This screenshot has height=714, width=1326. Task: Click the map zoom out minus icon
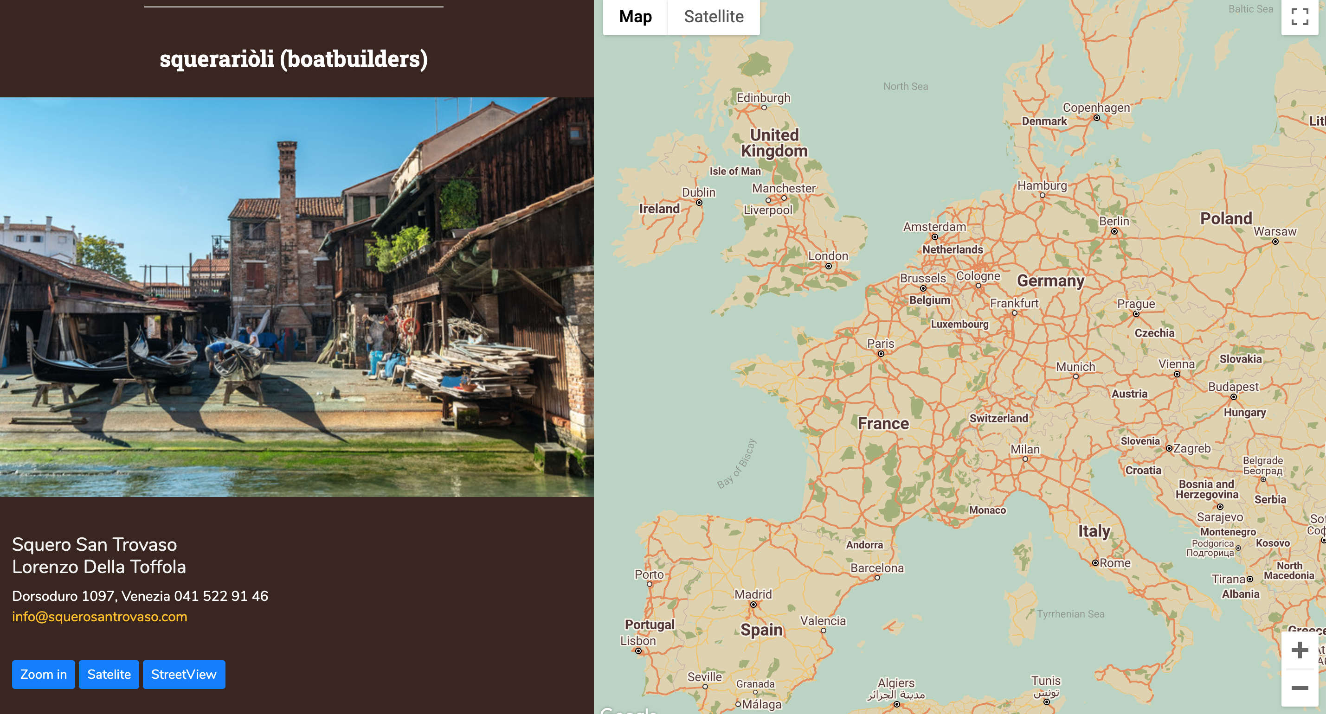click(1299, 688)
